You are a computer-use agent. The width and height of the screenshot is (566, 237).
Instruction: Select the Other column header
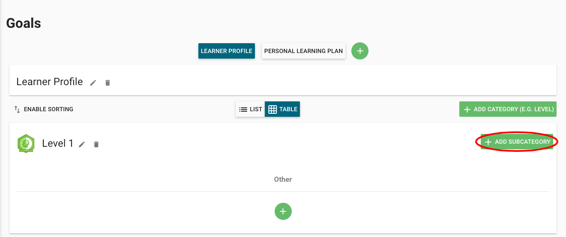point(283,179)
